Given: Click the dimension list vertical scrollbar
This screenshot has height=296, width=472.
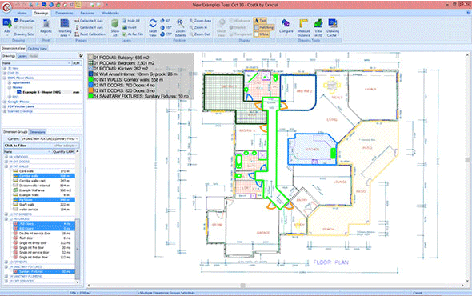Looking at the screenshot, I should pyautogui.click(x=78, y=249).
